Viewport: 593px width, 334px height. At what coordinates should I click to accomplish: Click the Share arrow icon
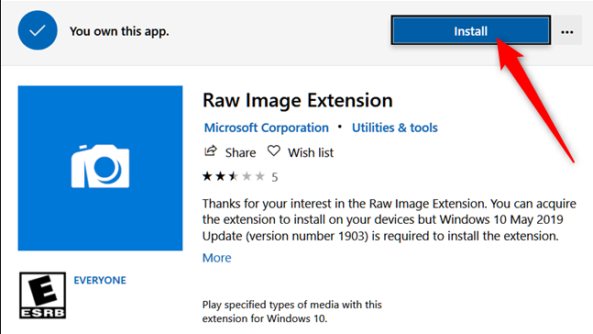pos(210,151)
